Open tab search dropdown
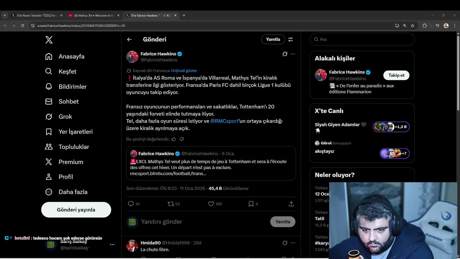The image size is (460, 259). point(5,15)
